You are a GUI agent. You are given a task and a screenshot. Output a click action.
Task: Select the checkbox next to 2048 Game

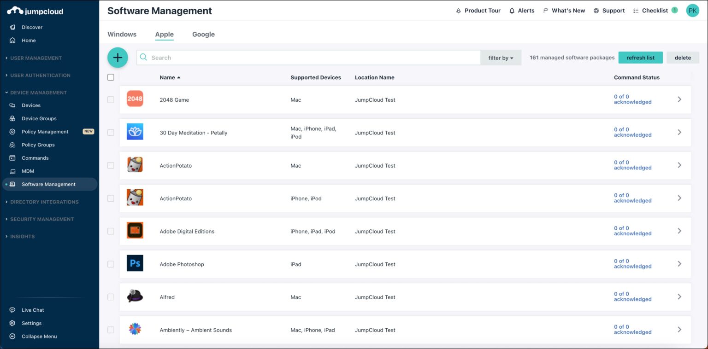click(111, 99)
